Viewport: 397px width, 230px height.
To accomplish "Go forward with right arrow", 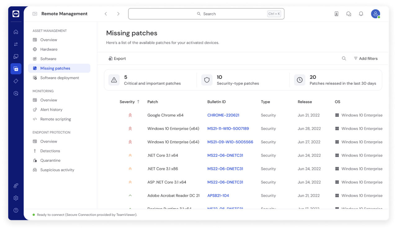I will 118,14.
